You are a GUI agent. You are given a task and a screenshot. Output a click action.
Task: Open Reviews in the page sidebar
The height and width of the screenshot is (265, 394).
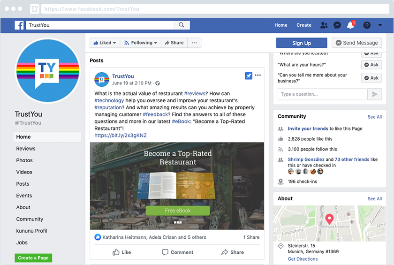coord(26,149)
